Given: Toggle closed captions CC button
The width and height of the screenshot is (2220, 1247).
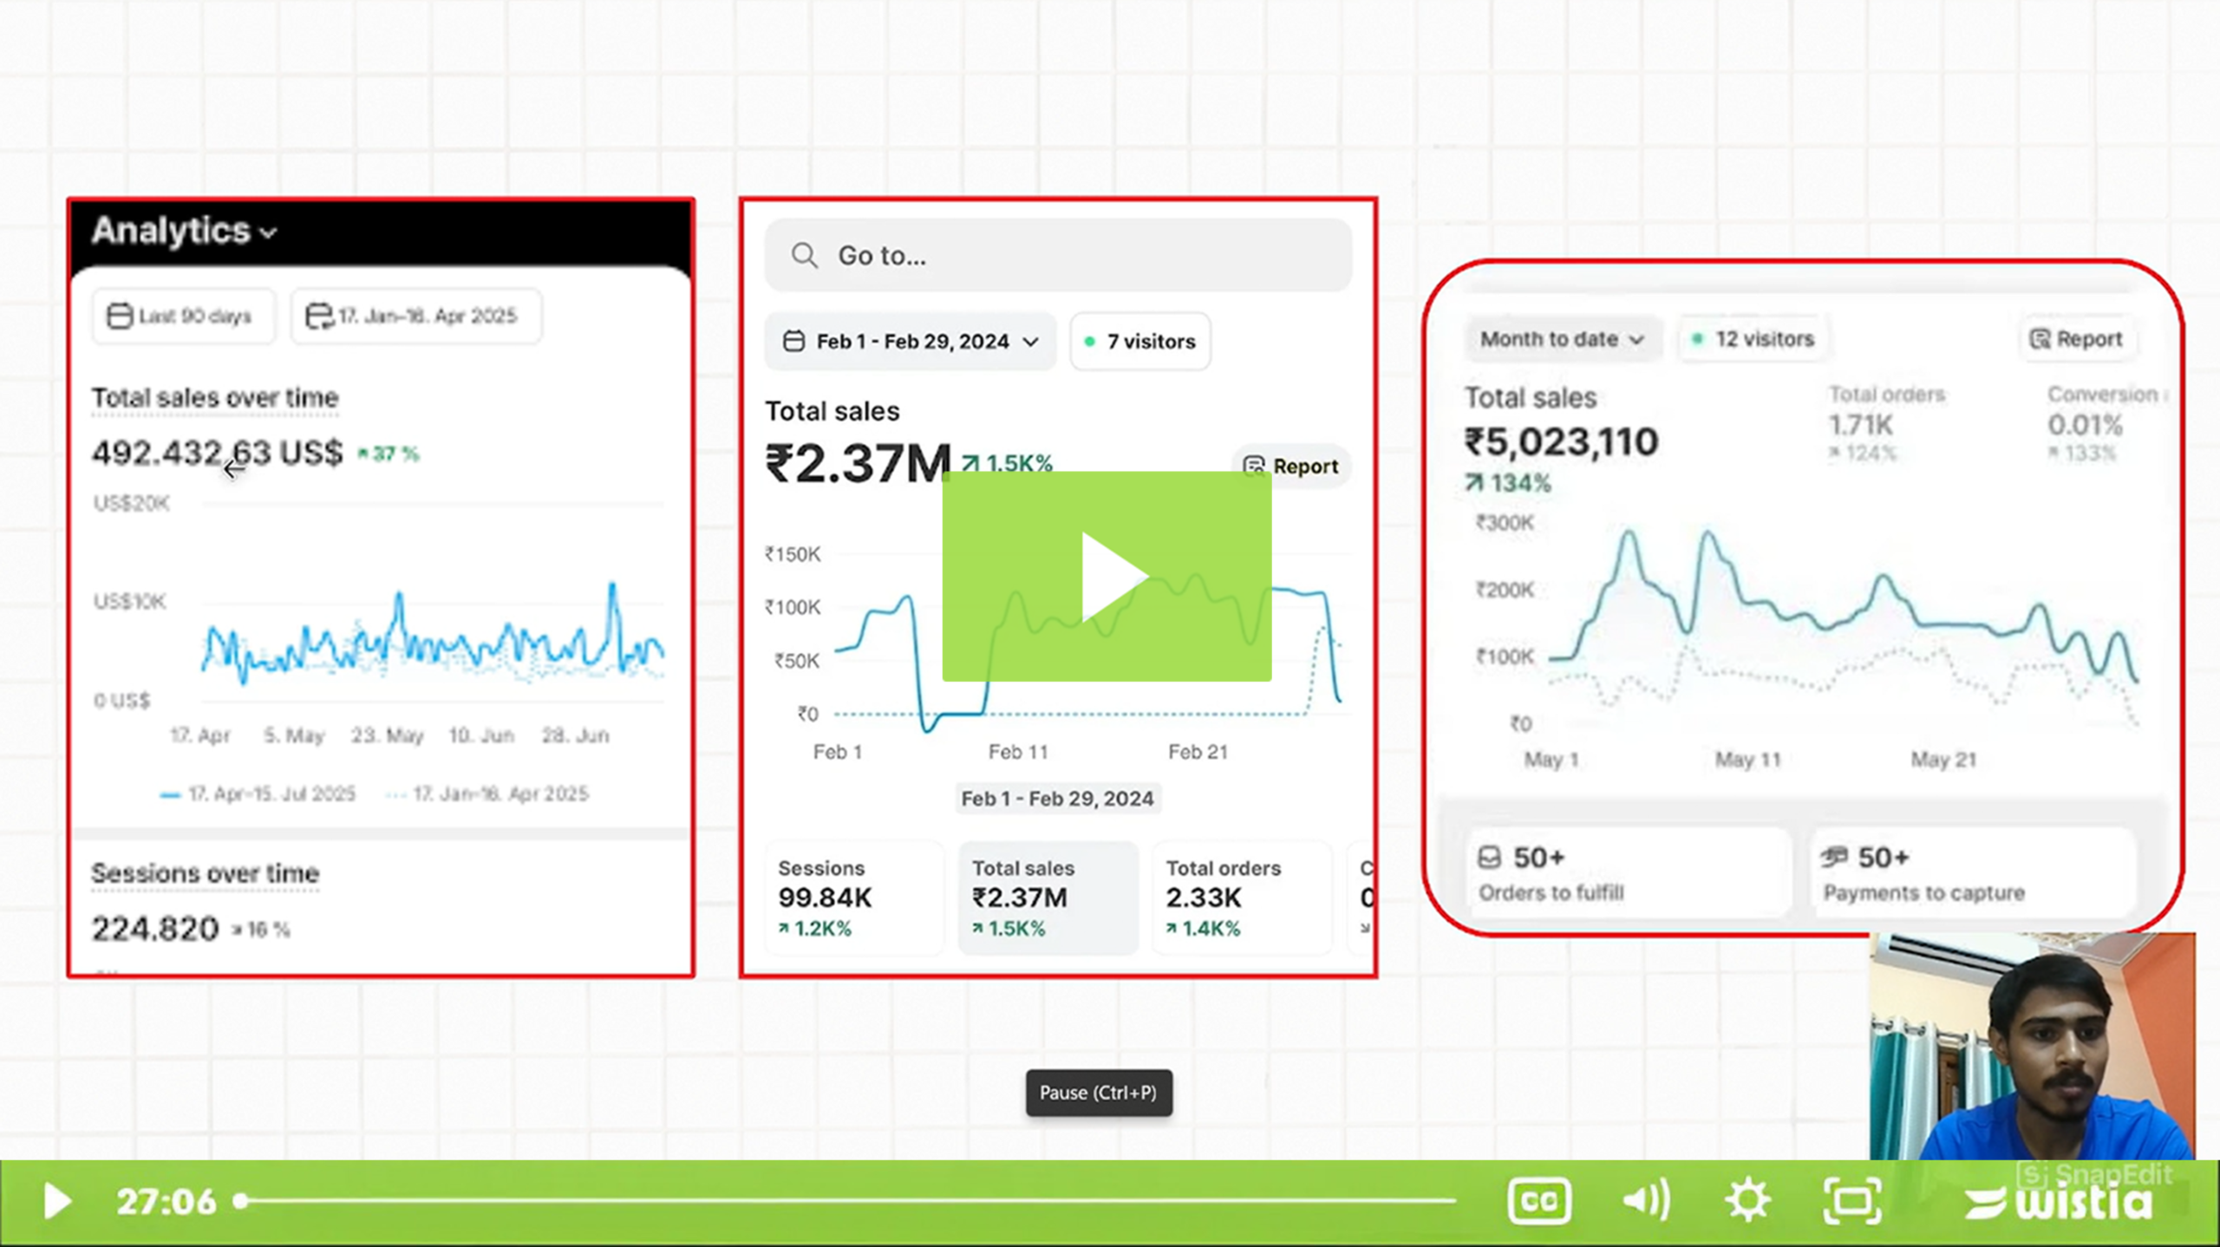Looking at the screenshot, I should 1538,1201.
